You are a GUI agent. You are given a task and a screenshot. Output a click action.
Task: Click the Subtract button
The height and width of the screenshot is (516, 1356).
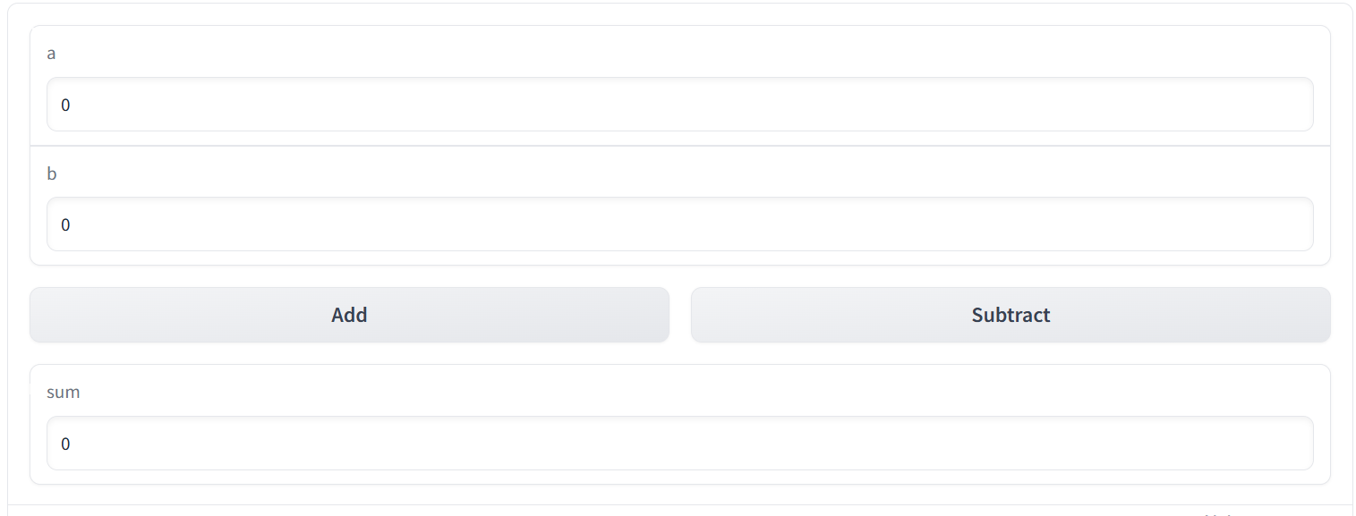(1011, 315)
